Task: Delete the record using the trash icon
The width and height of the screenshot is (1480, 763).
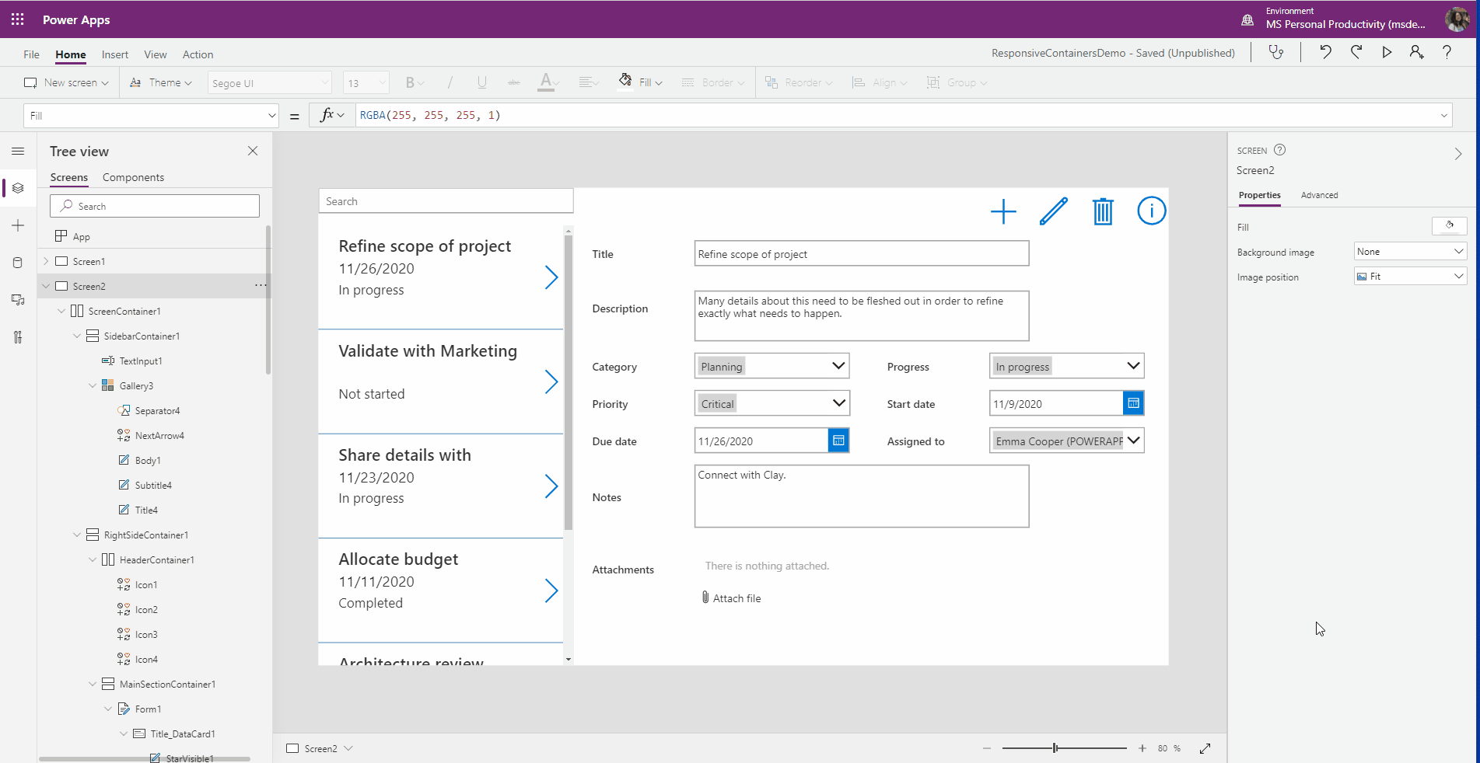Action: [x=1102, y=211]
